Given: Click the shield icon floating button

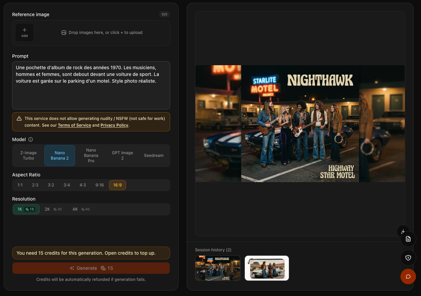Looking at the screenshot, I should (x=408, y=258).
